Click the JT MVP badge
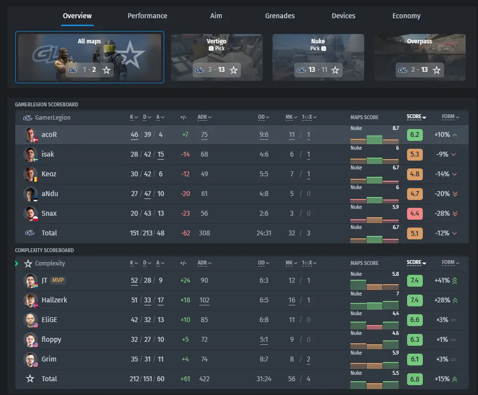The width and height of the screenshot is (478, 395). point(58,280)
